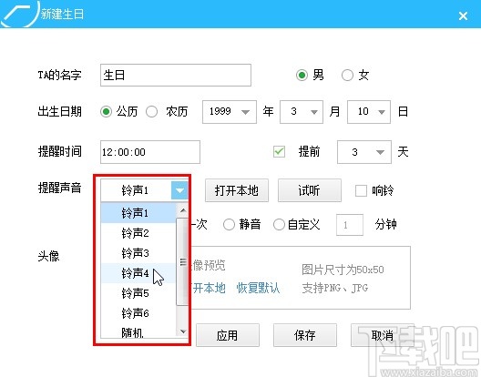The image size is (481, 377).
Task: Collapse the 铃声1 ringtone dropdown arrow
Action: click(179, 190)
